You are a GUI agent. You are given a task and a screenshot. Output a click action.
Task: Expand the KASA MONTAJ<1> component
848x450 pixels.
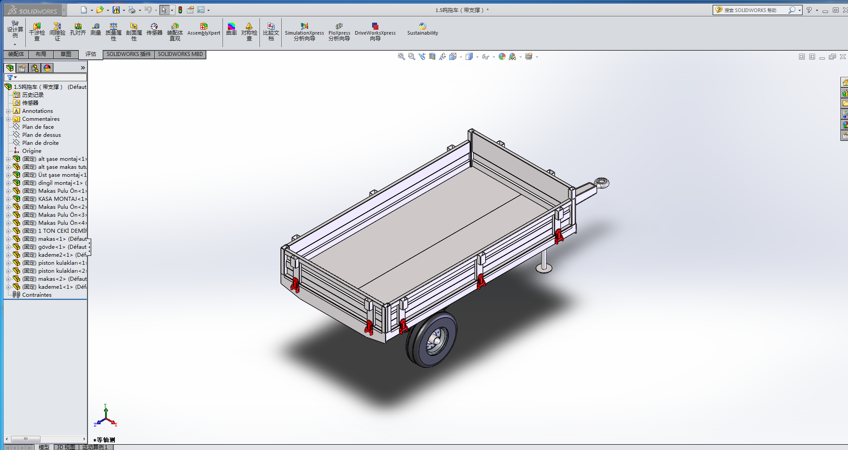8,199
